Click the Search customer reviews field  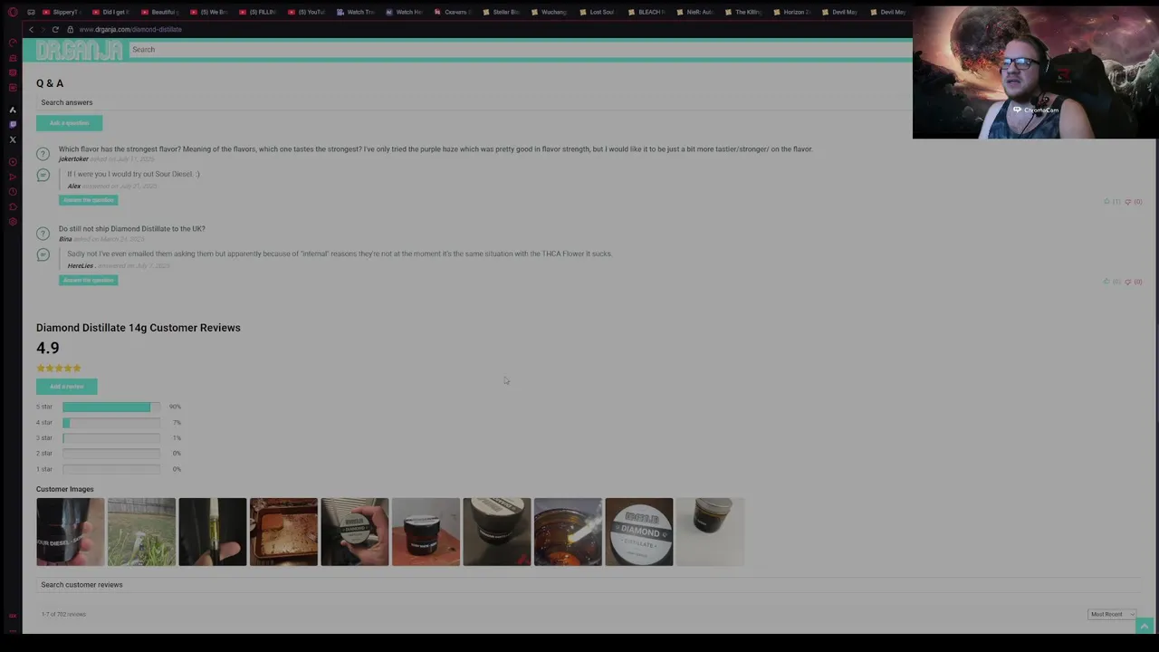point(589,585)
